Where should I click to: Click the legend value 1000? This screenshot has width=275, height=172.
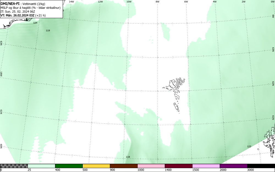coord(141,170)
